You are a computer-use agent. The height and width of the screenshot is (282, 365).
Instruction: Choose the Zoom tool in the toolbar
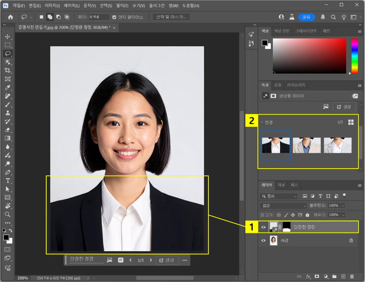point(7,214)
